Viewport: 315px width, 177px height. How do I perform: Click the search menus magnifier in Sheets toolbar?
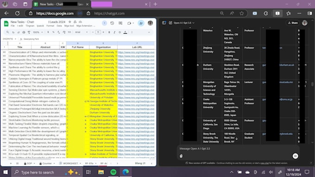(x=7, y=32)
